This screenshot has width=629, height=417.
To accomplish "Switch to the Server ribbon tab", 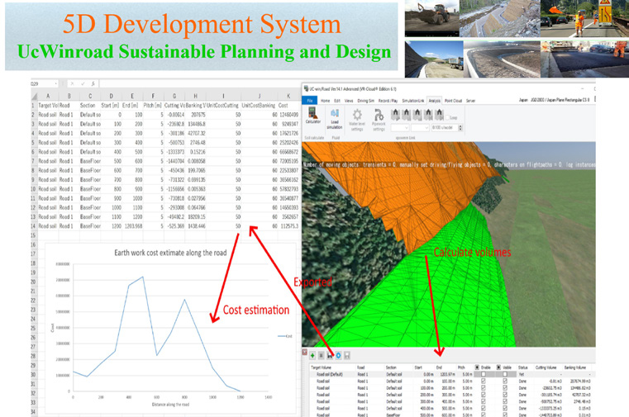I will click(470, 101).
